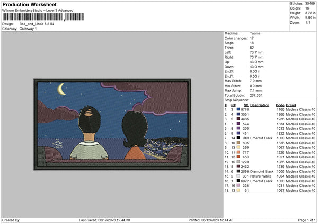This screenshot has height=224, width=318.
Task: Choose the orange swatch beside 717 stitches
Action: 238,152
